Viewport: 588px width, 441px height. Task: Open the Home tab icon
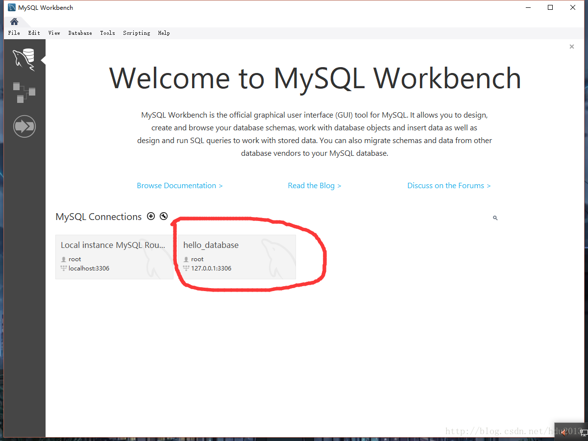[14, 22]
